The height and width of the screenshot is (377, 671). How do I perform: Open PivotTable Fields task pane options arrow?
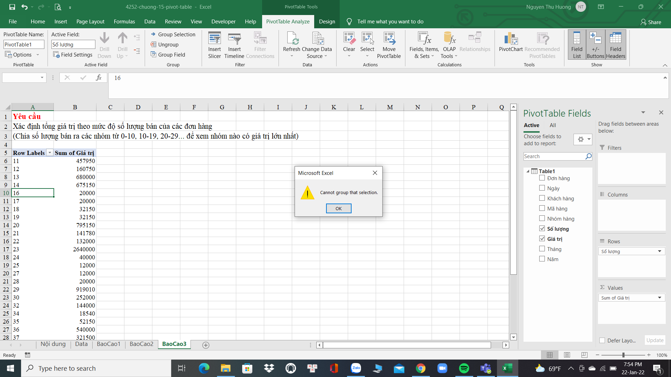643,112
